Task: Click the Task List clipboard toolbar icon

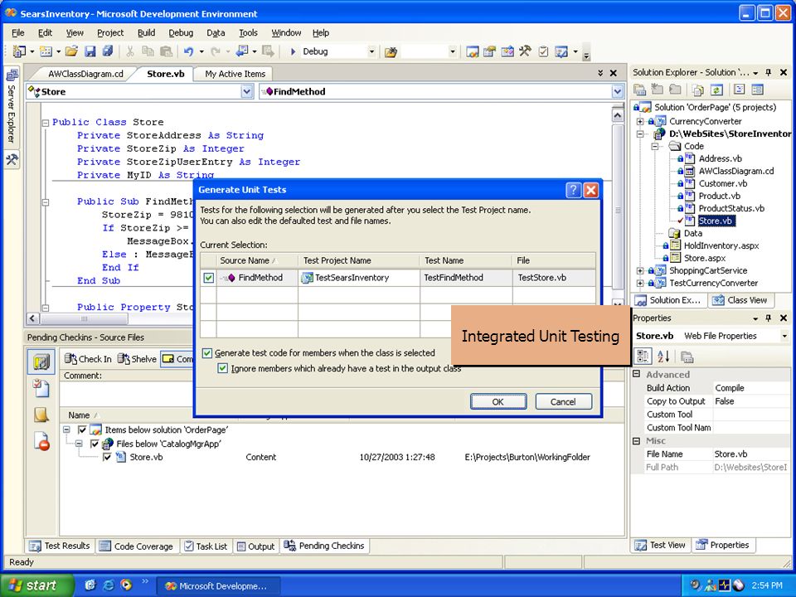Action: (x=543, y=51)
